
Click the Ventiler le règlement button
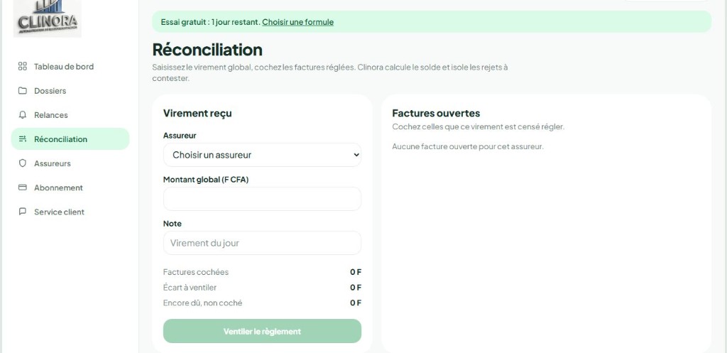click(262, 331)
